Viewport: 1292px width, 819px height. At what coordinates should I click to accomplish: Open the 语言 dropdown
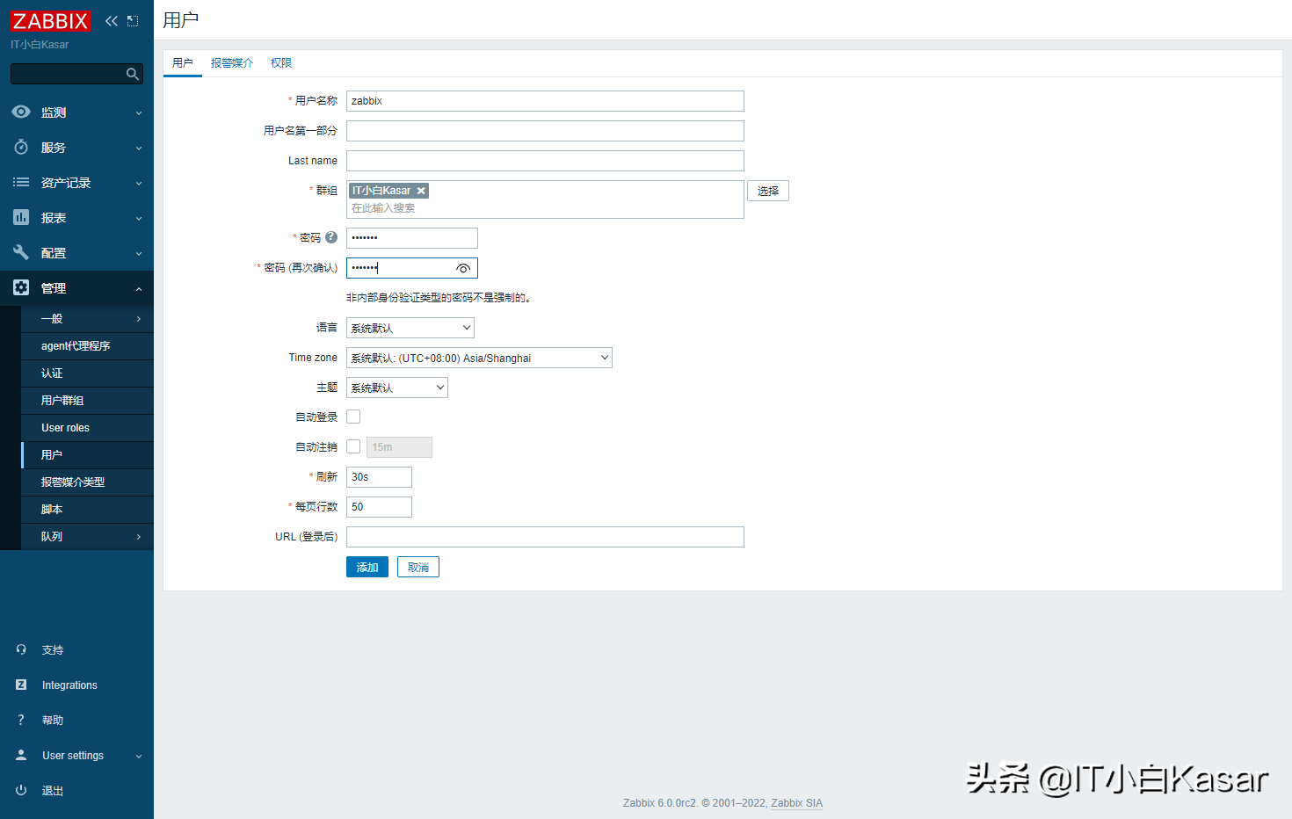(410, 328)
